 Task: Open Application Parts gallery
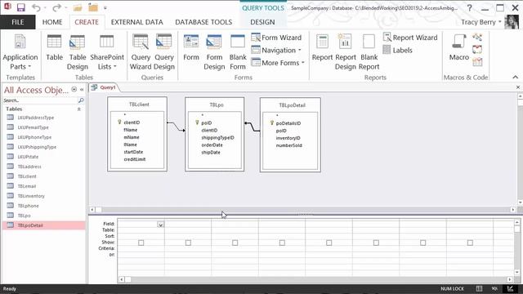click(x=20, y=52)
